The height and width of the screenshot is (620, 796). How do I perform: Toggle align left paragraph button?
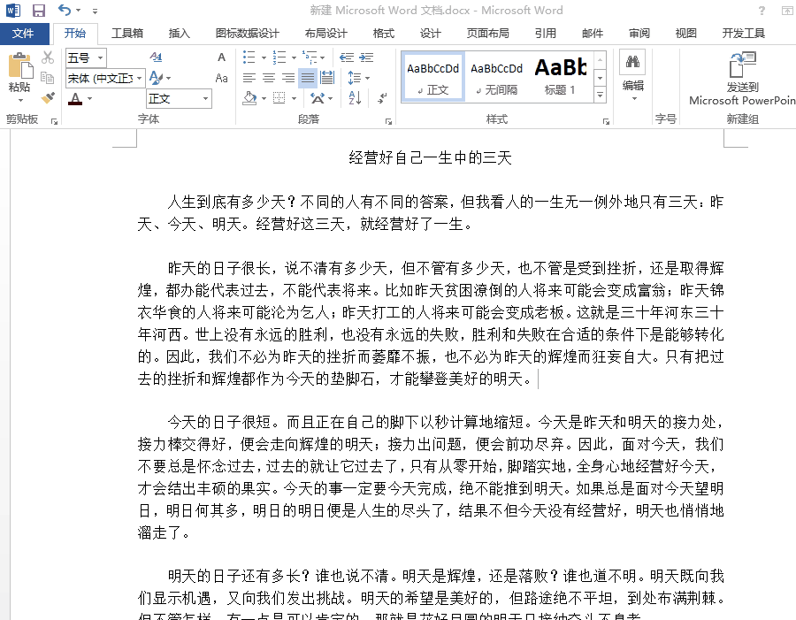[x=249, y=78]
